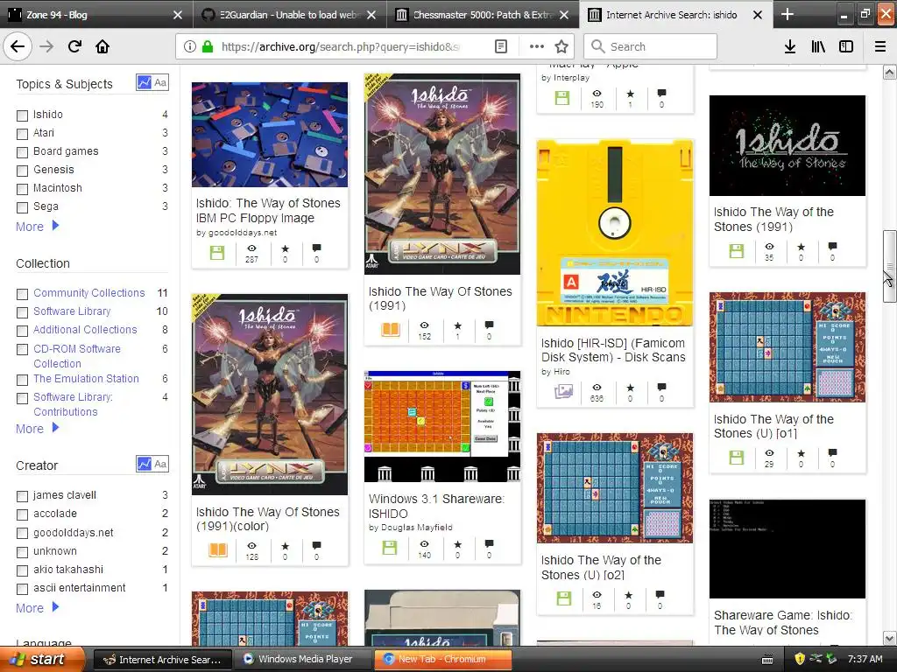Open the yellow Nintendo disk thumbnail

[615, 233]
